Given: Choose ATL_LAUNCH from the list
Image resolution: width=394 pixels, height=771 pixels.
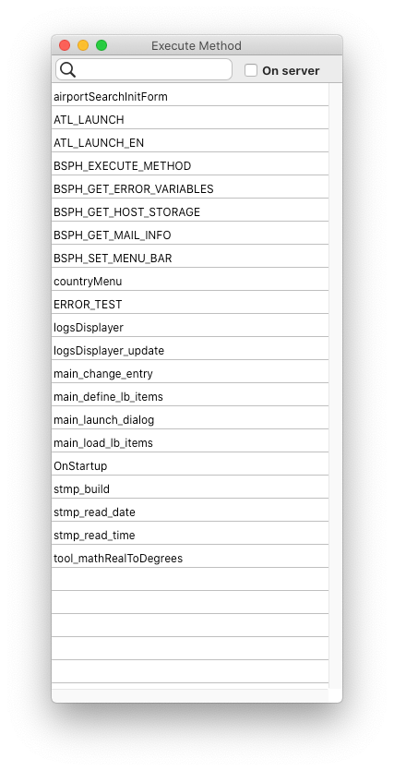Looking at the screenshot, I should (x=190, y=120).
